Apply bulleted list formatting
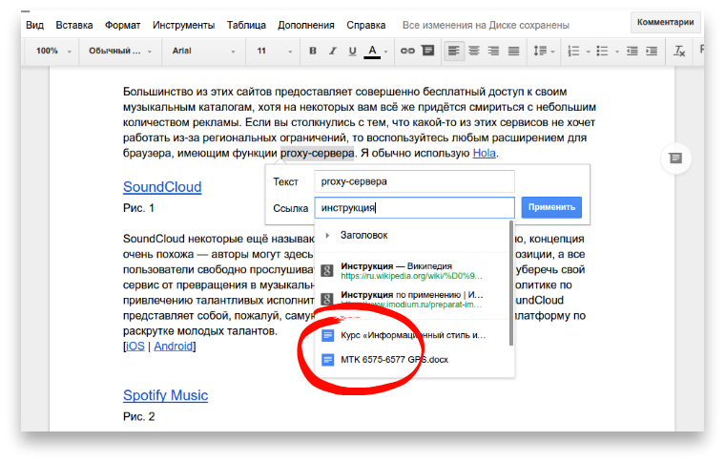This screenshot has width=725, height=463. (x=602, y=51)
